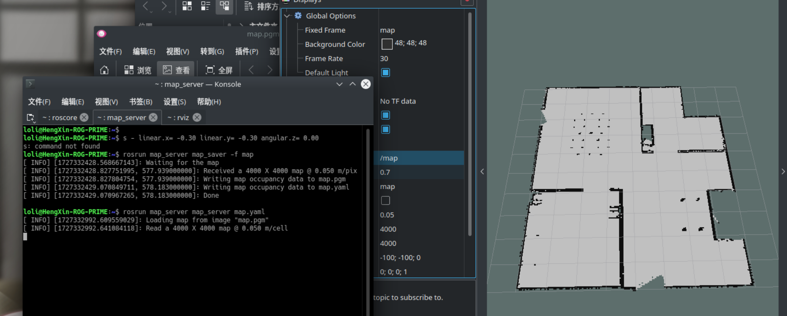
Task: Switch file manager to icons view mode
Action: (187, 6)
